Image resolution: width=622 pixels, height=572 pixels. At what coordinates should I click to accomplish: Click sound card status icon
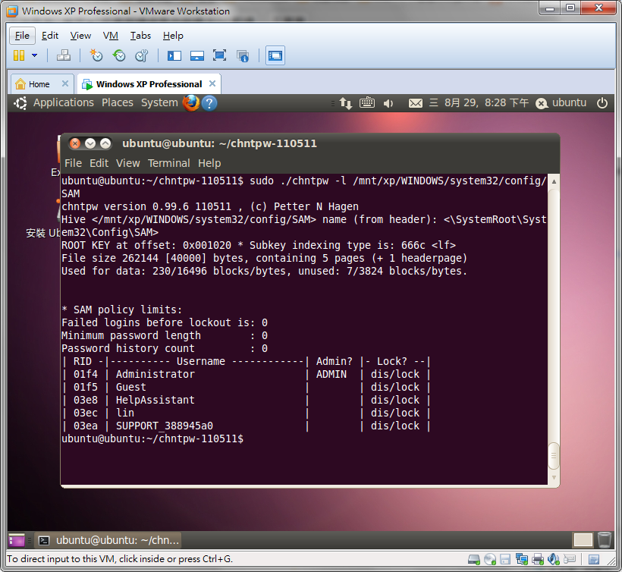[x=554, y=559]
